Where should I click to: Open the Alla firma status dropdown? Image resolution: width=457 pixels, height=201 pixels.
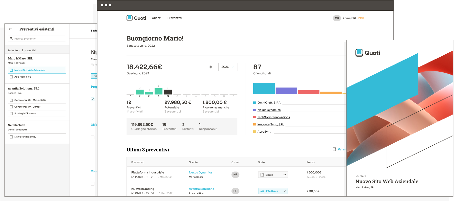pyautogui.click(x=273, y=191)
